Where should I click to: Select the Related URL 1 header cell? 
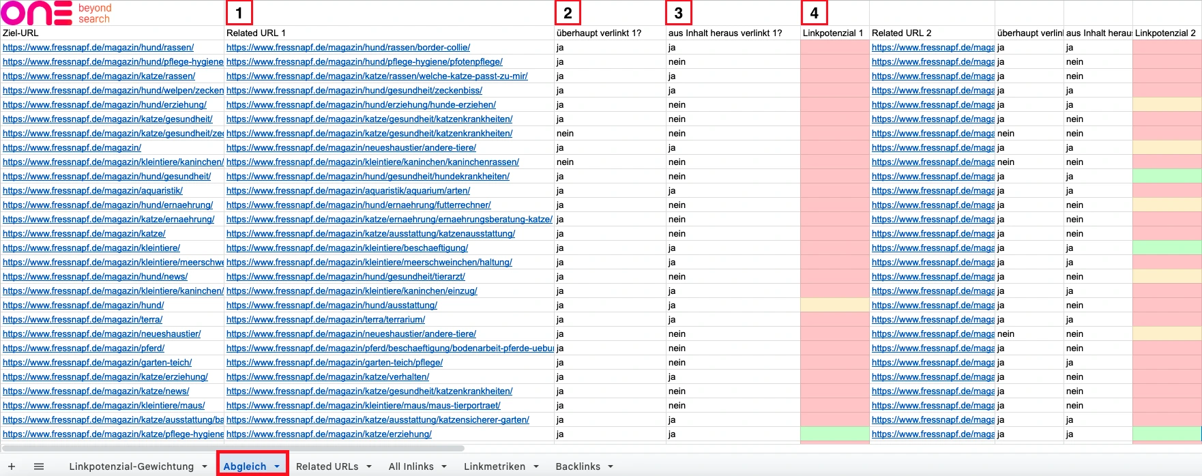(x=389, y=33)
